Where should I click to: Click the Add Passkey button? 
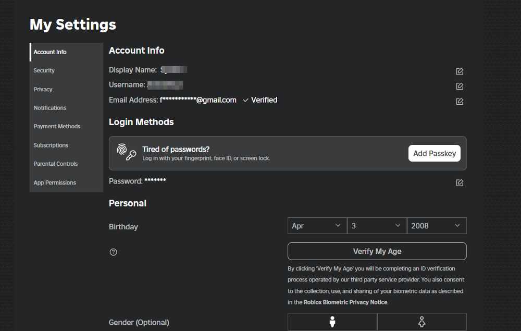pyautogui.click(x=434, y=153)
